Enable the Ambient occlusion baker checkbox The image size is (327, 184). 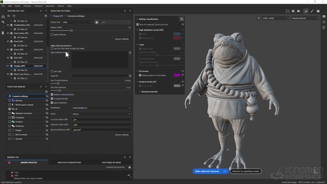click(x=9, y=113)
